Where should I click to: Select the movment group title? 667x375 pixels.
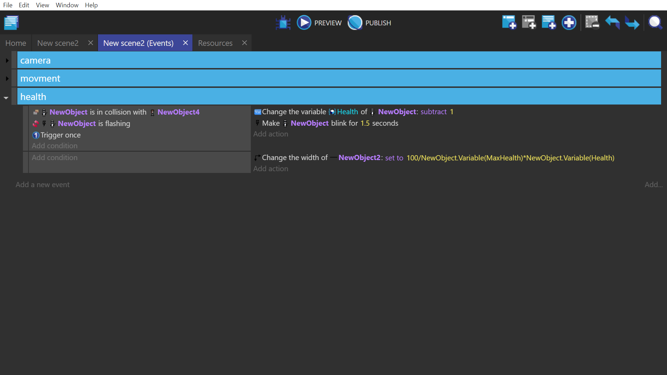[40, 78]
